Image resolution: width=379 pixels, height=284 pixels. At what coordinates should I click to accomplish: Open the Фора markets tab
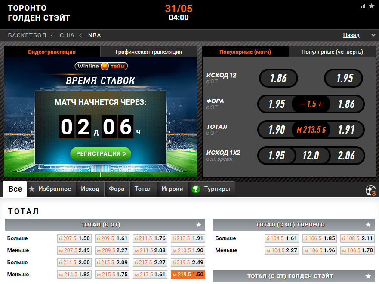click(117, 189)
